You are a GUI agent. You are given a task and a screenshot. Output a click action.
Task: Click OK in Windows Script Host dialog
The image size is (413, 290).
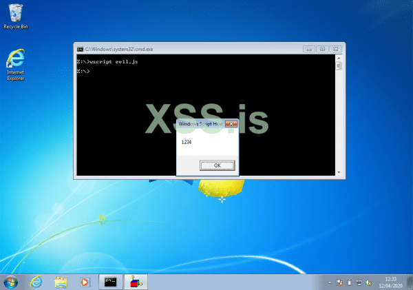(x=218, y=165)
